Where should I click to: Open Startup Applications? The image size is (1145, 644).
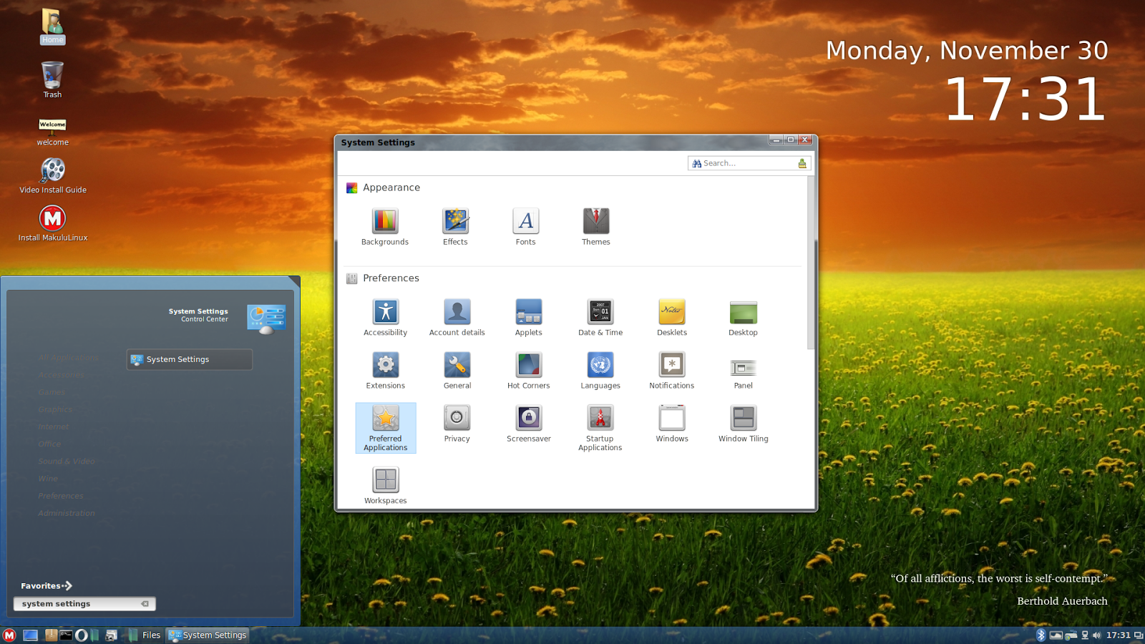coord(600,428)
